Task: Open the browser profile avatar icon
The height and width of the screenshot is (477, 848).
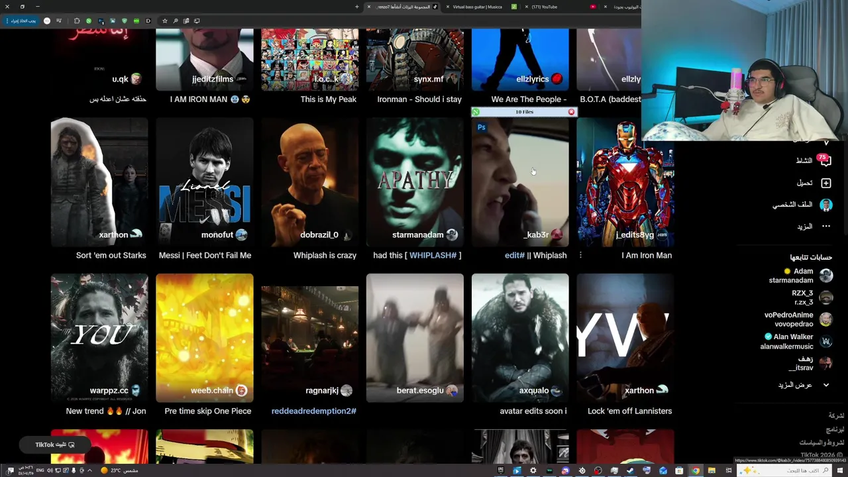Action: [x=47, y=21]
